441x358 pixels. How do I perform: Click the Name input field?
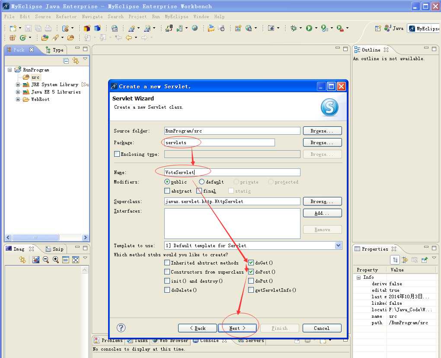[232, 172]
